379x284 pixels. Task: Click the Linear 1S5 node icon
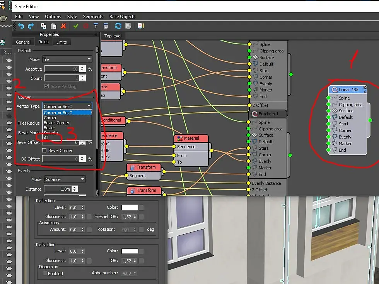335,90
